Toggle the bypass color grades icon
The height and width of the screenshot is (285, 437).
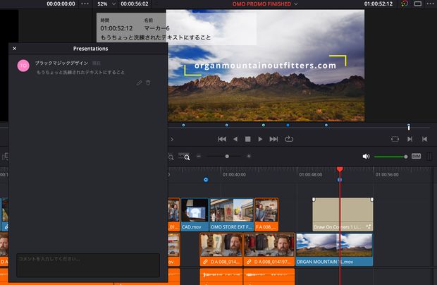click(405, 4)
